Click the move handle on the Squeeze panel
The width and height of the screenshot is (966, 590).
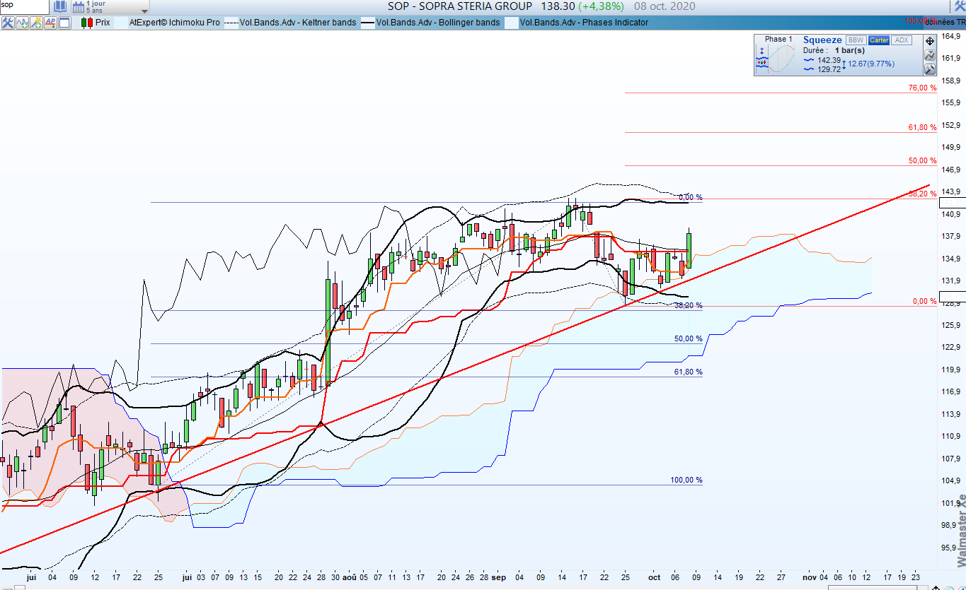click(930, 41)
